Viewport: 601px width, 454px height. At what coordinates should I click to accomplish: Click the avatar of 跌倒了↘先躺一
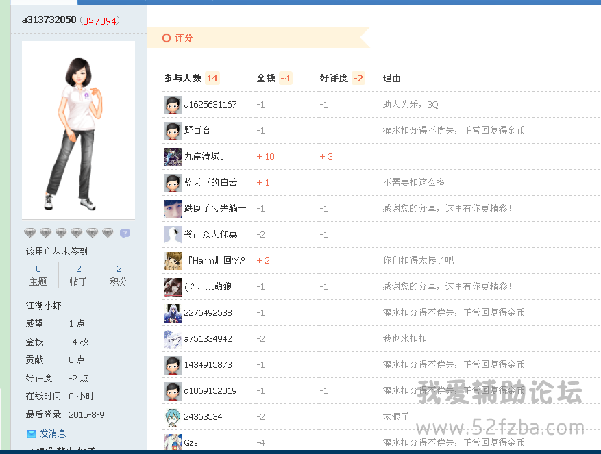coord(173,209)
